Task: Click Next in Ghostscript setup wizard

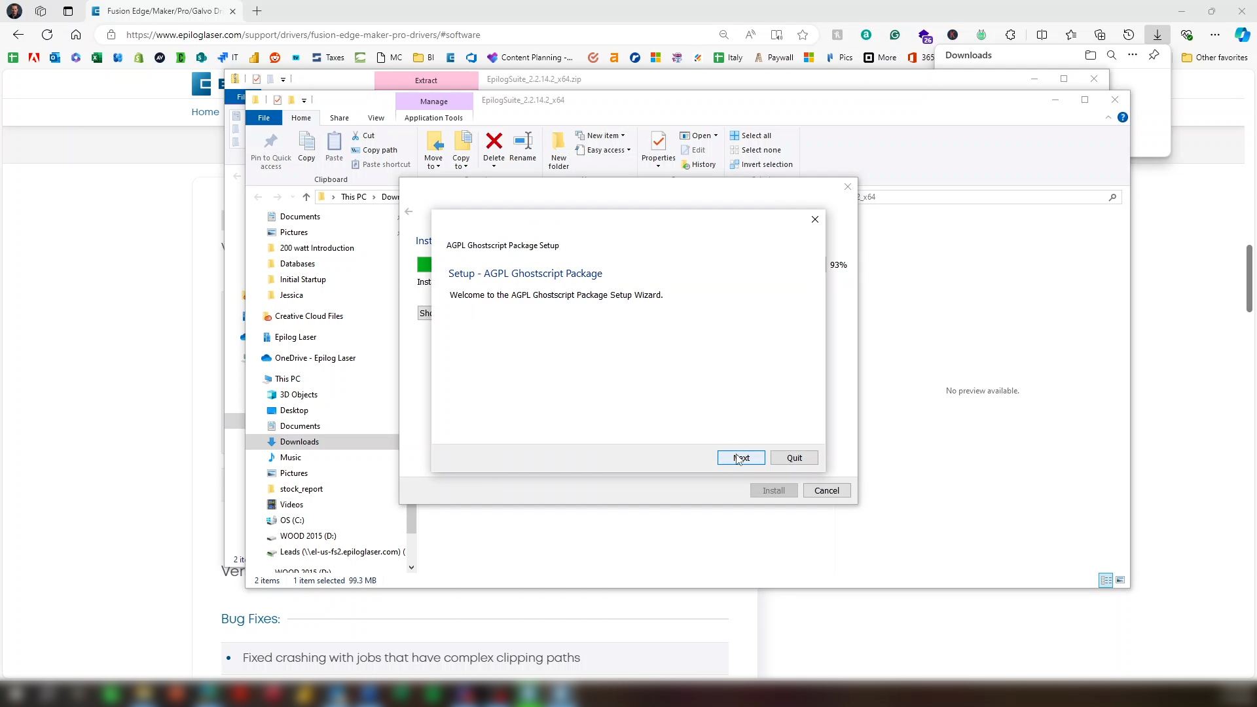Action: coord(741,458)
